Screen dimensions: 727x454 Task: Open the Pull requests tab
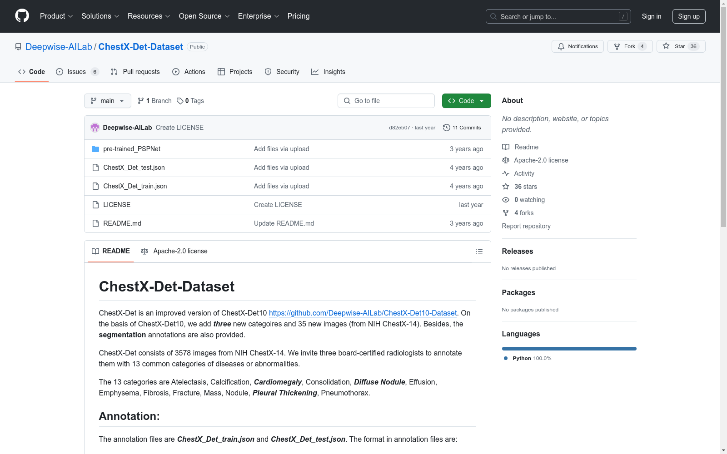135,72
